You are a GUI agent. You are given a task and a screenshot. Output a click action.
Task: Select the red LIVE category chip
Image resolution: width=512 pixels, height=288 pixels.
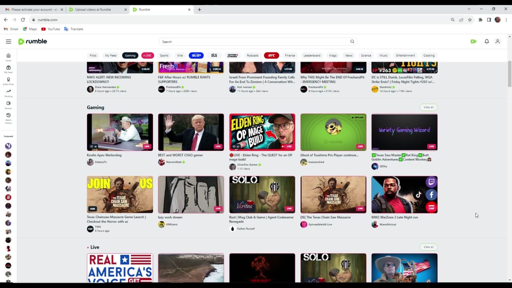pos(148,55)
